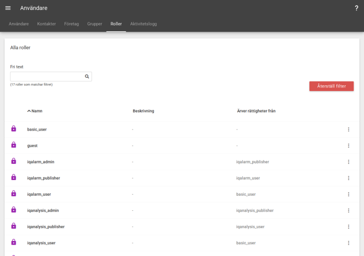The height and width of the screenshot is (256, 364).
Task: Open the three-dot menu for basic_user
Action: [348, 130]
